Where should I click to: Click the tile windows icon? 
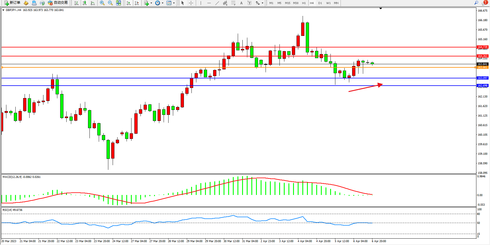click(x=118, y=3)
